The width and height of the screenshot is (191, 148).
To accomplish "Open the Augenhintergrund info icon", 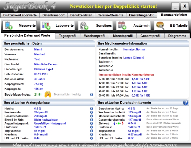I will [x=92, y=123].
